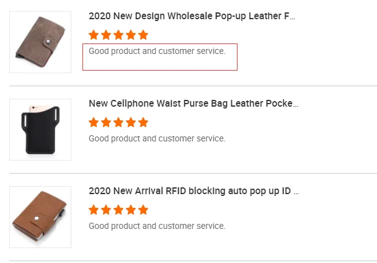Click the second star of Waist Purse Bag rating
This screenshot has width=377, height=263.
(x=106, y=122)
